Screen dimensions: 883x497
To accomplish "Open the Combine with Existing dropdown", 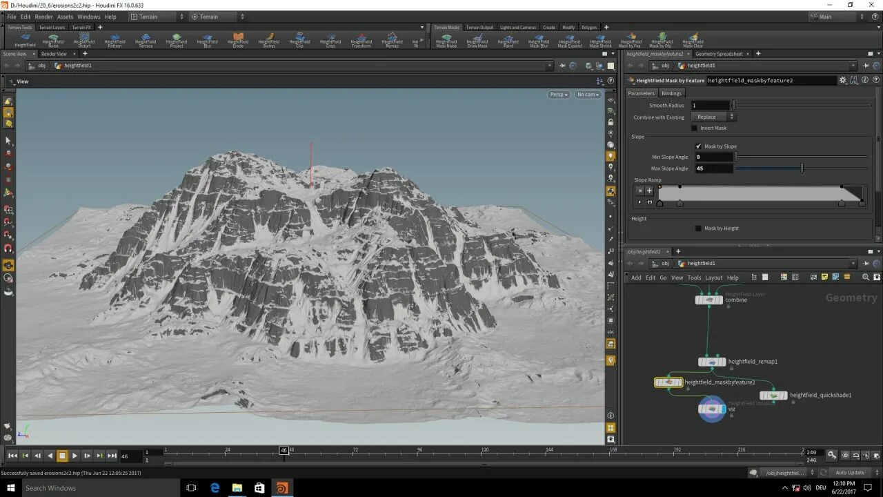I will click(x=714, y=117).
